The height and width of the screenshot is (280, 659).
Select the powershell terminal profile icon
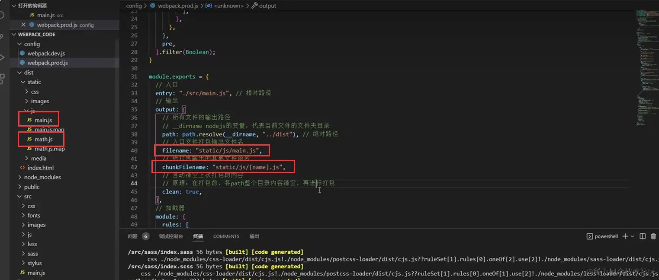click(589, 236)
